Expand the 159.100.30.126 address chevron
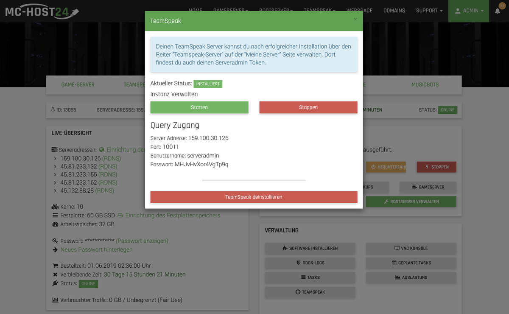509x314 pixels. 55,158
